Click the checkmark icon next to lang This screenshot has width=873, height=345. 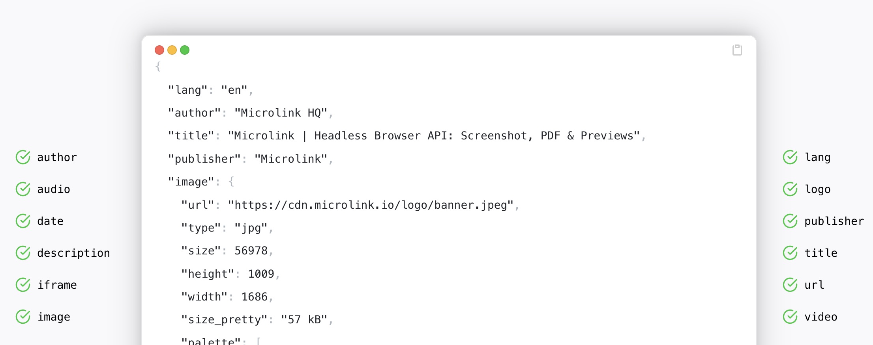coord(790,157)
